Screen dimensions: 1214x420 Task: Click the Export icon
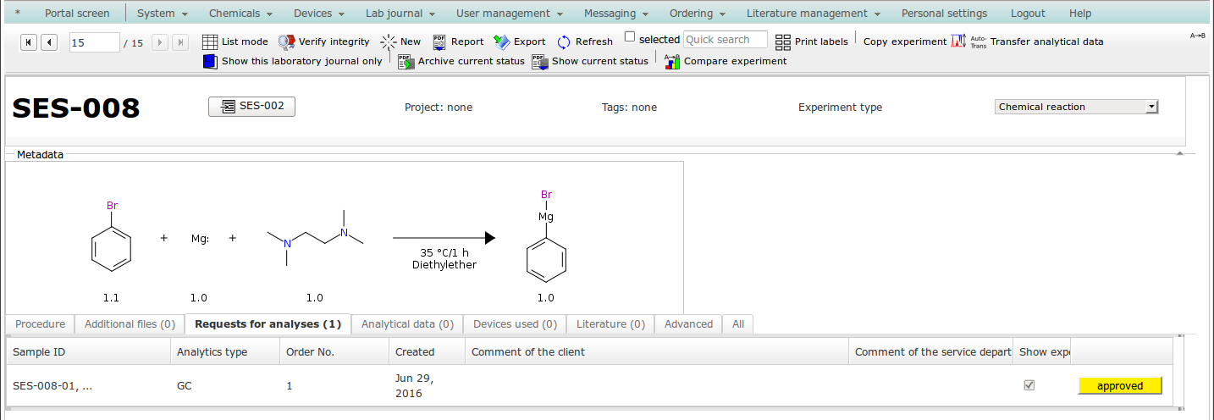(502, 41)
